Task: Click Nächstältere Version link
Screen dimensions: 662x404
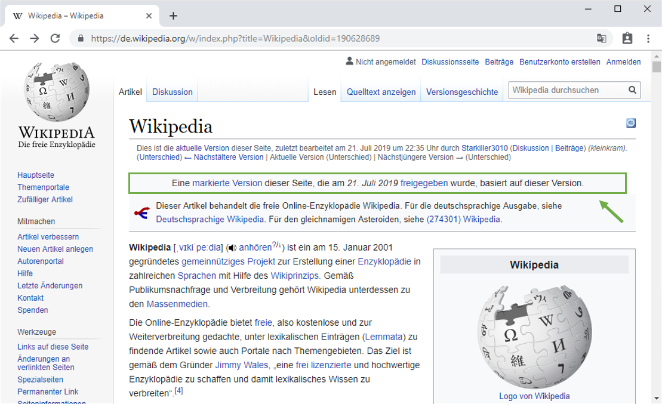Action: [x=229, y=157]
